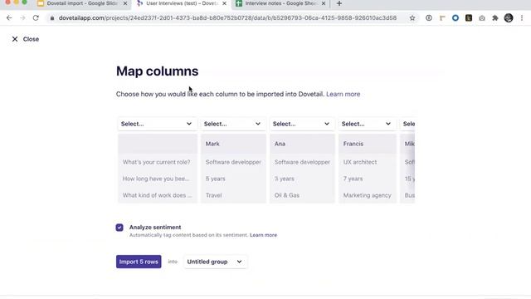
Task: Click the "Oil & Gas" cell
Action: click(x=287, y=195)
